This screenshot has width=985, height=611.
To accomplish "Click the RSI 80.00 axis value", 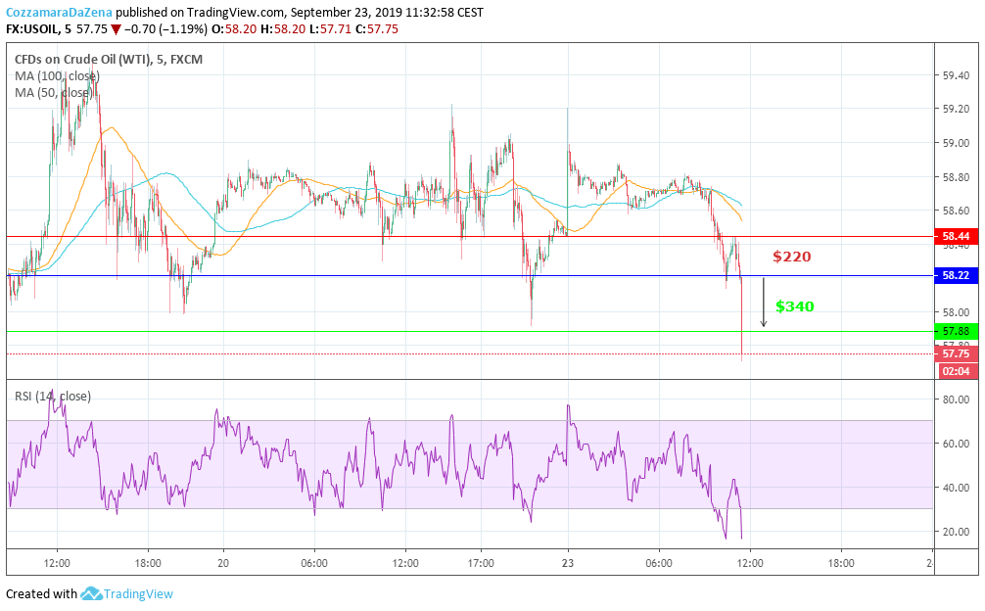I will click(956, 399).
